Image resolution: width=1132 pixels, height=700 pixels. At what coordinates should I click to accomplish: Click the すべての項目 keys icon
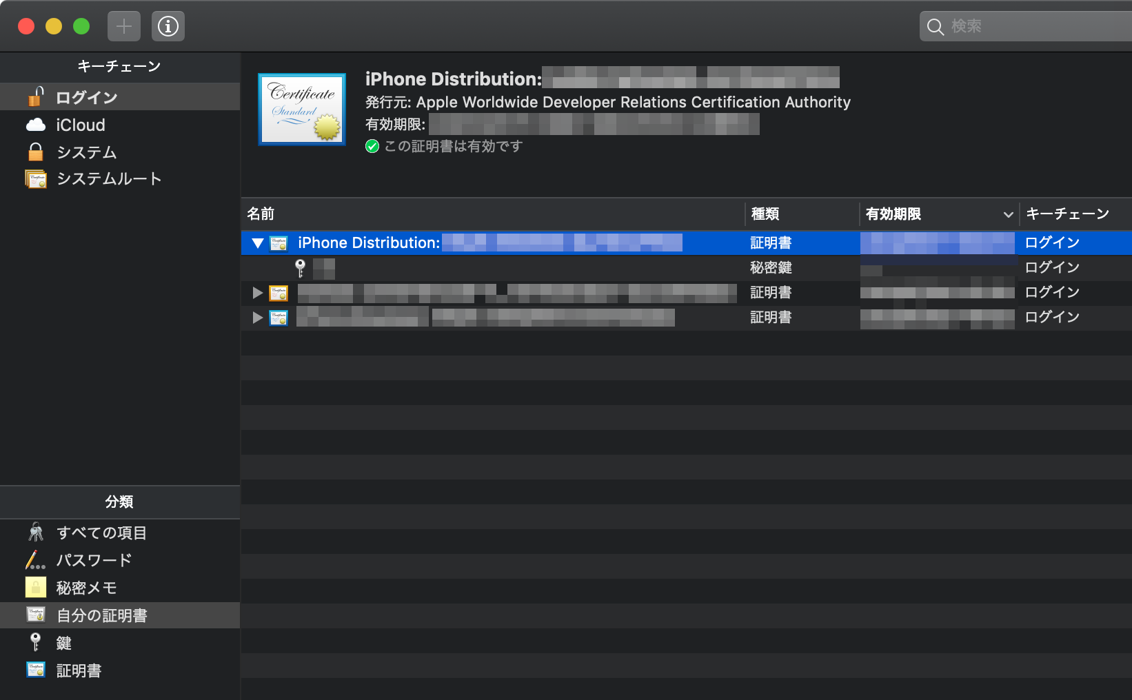click(x=36, y=533)
